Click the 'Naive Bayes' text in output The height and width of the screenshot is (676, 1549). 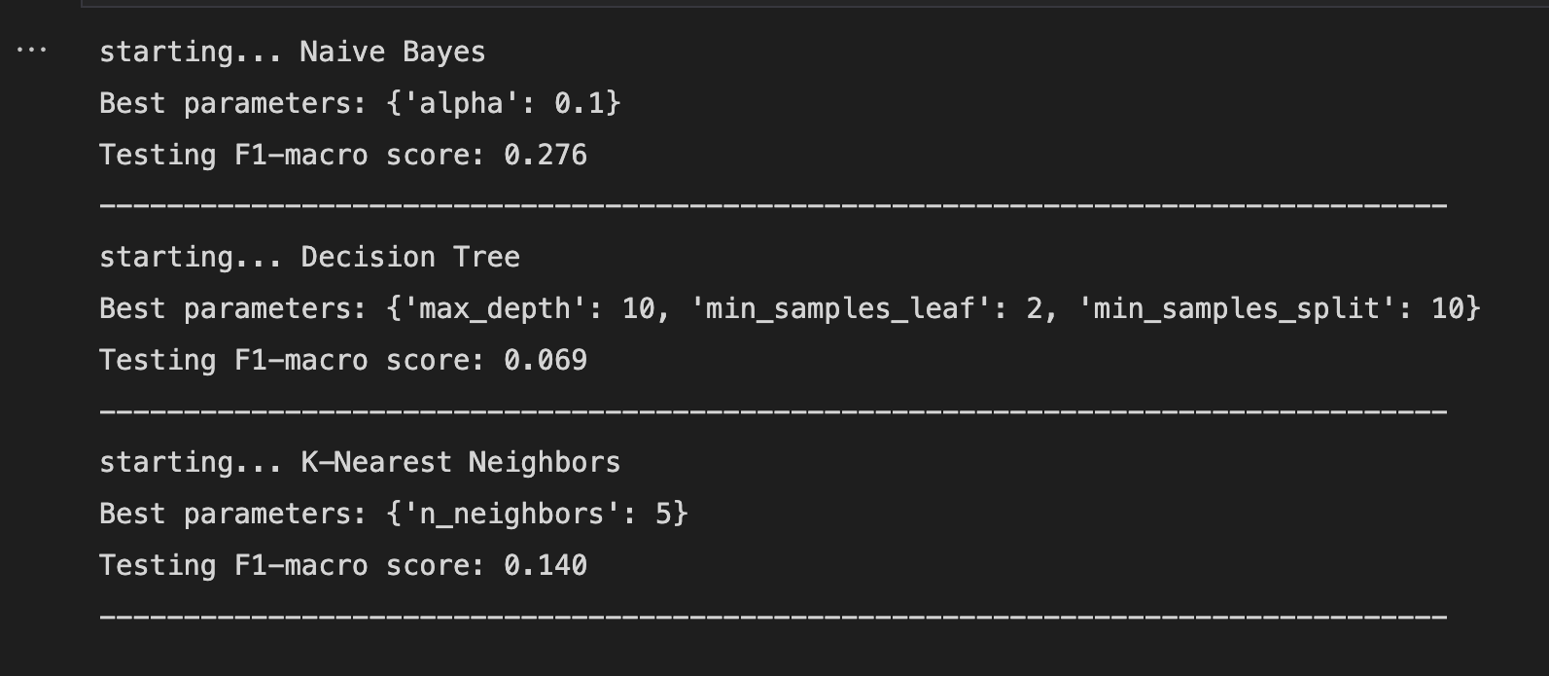click(x=393, y=52)
